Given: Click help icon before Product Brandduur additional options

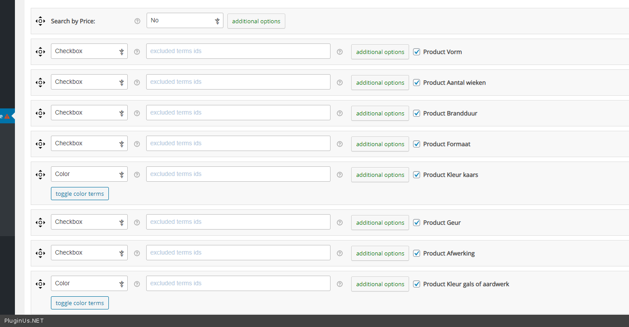Looking at the screenshot, I should 339,113.
